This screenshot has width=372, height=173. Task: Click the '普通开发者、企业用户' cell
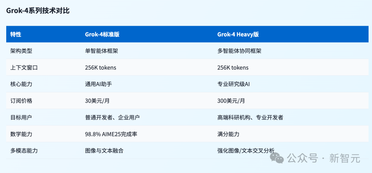(x=112, y=117)
